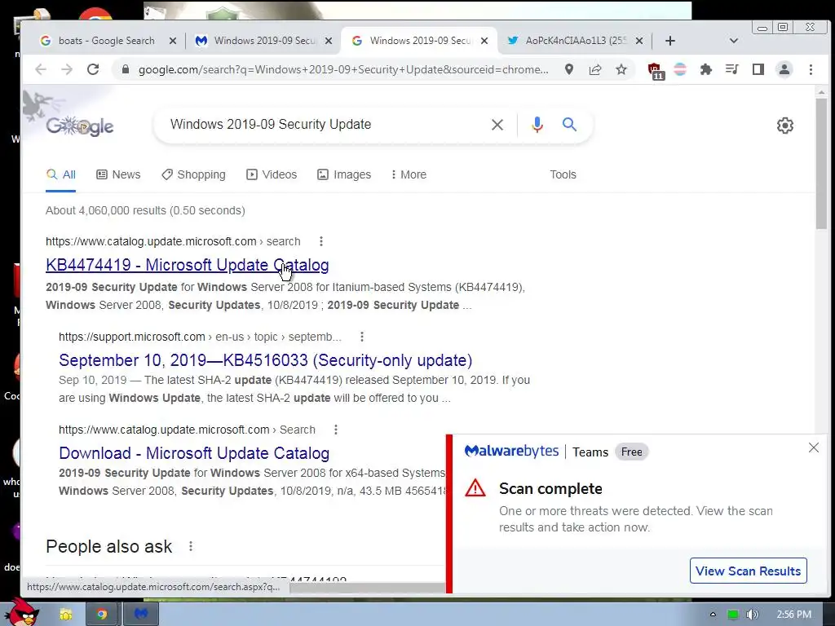Reload the current page
This screenshot has width=835, height=626.
[93, 70]
